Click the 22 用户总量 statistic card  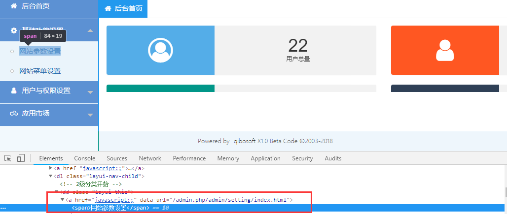pos(298,50)
